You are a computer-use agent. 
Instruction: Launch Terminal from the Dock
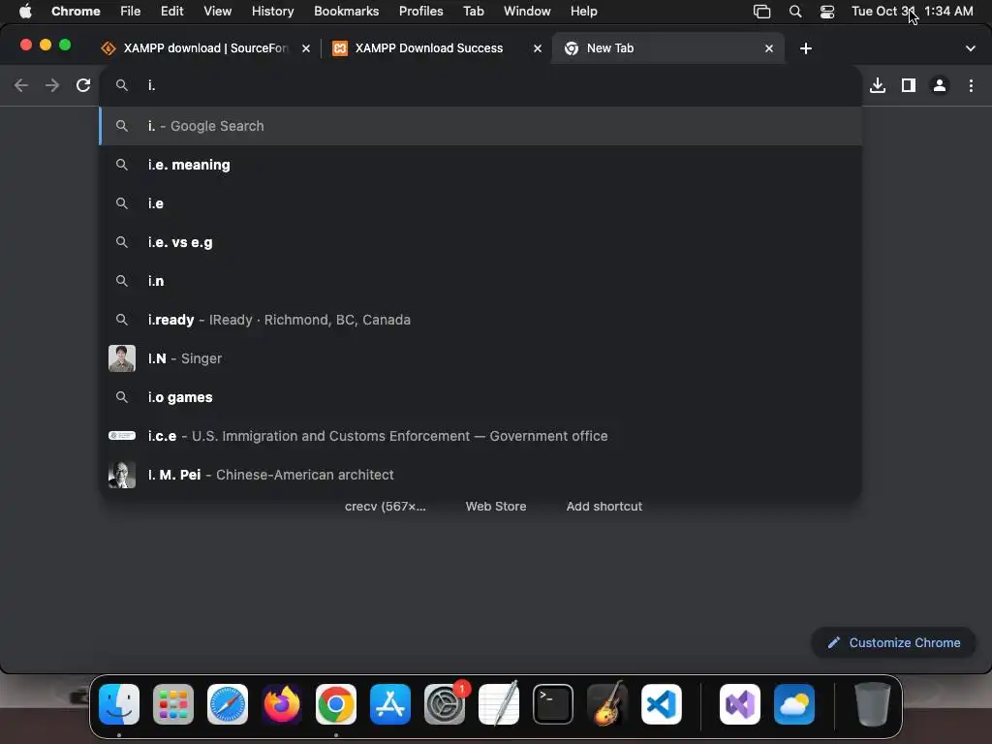553,704
